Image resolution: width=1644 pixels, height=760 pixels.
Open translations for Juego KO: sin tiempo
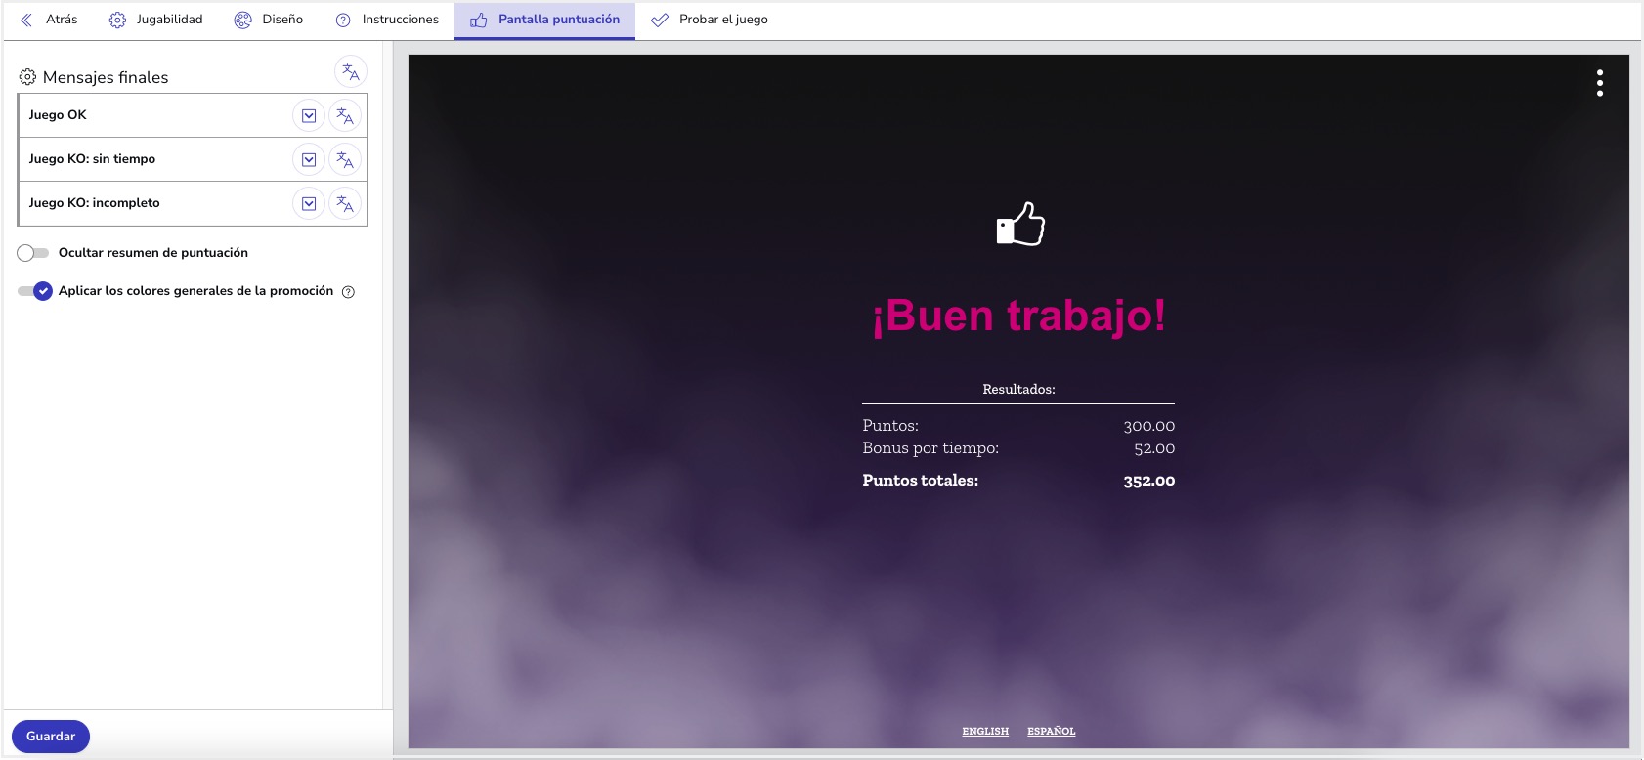(345, 160)
